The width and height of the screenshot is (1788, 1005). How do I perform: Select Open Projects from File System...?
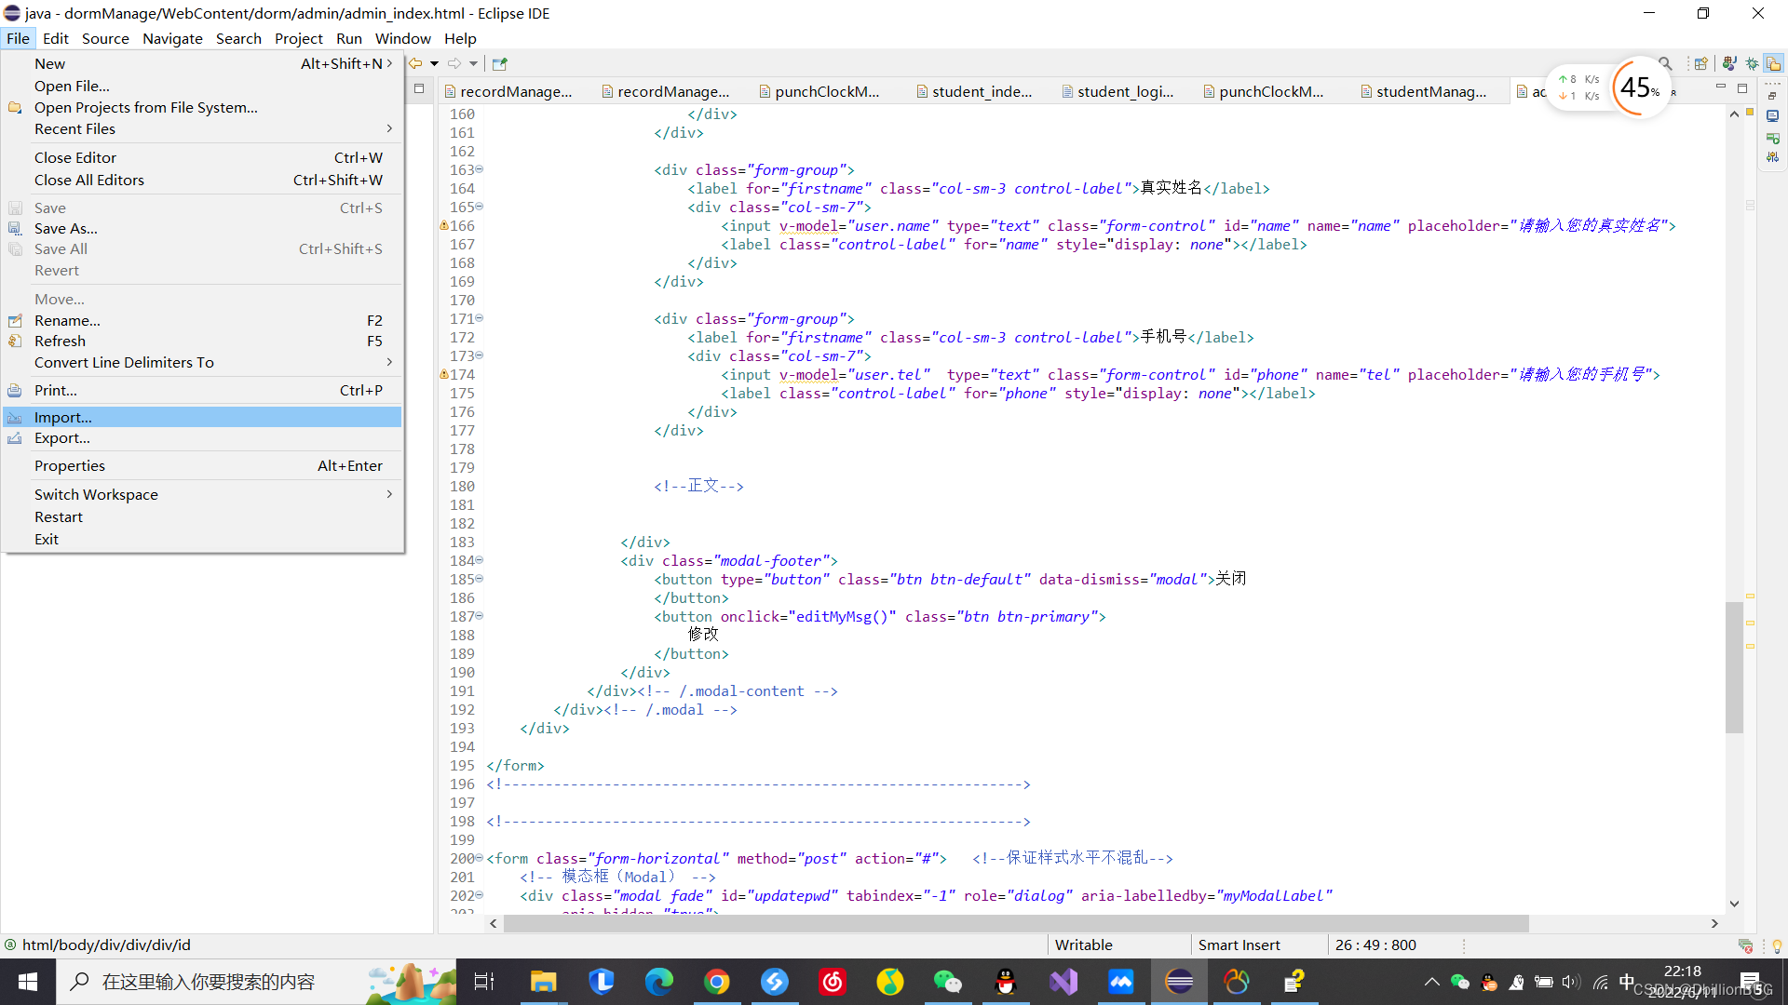(202, 107)
